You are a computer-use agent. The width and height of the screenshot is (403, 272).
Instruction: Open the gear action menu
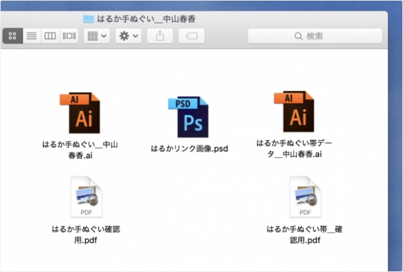[128, 36]
